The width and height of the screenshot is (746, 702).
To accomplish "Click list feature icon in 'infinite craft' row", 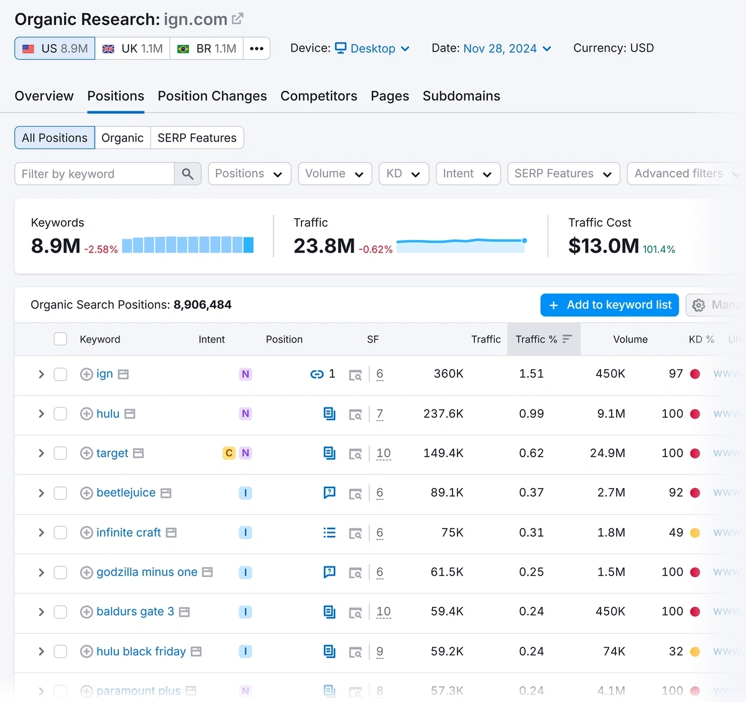I will [329, 532].
